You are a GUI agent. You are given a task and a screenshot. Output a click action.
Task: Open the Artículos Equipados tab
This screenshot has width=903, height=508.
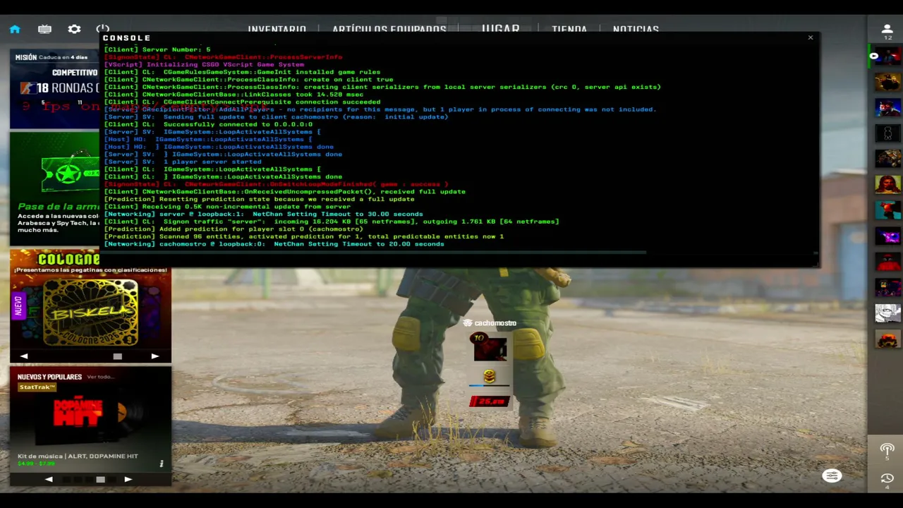point(389,30)
